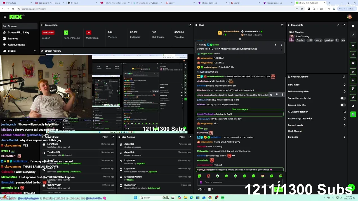
Task: Open the Activity Feed Filter
Action: pos(105,137)
